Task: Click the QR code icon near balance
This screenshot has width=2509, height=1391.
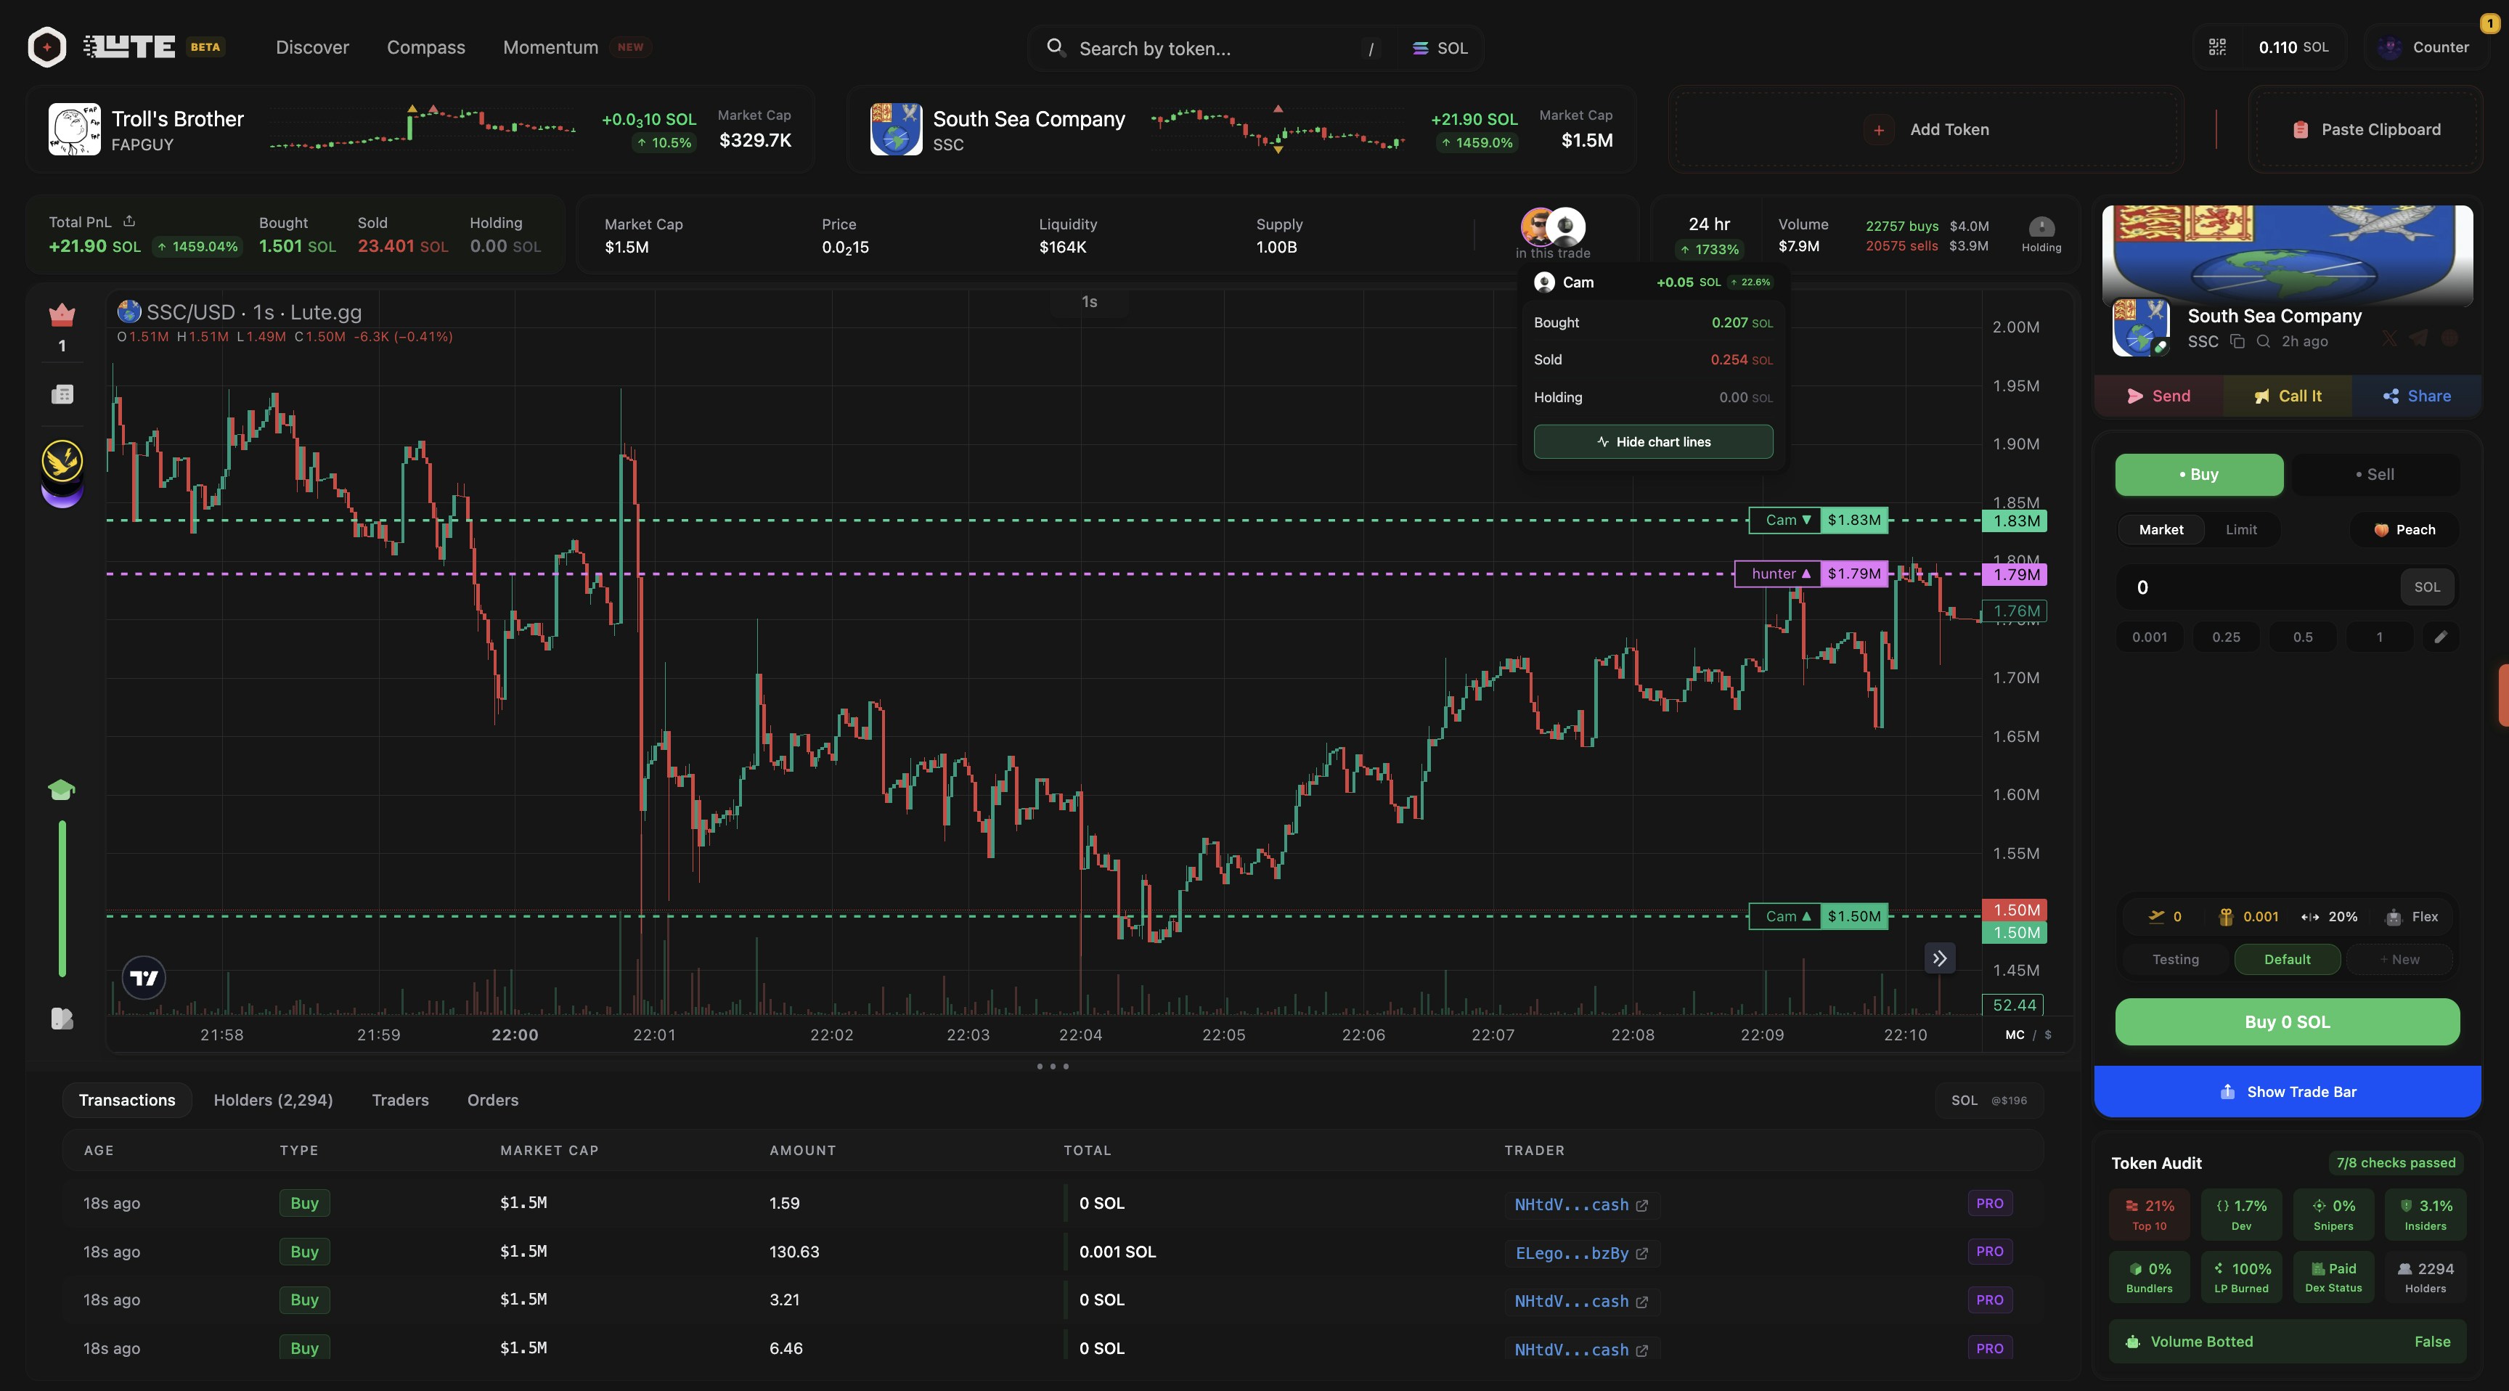Action: (2217, 46)
